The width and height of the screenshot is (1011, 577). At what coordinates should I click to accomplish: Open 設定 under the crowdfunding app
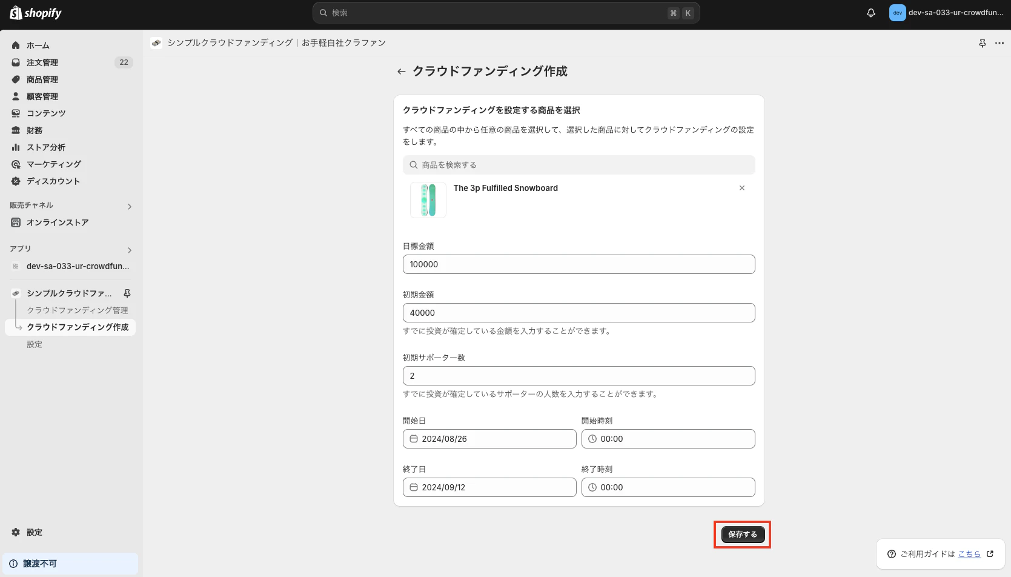click(x=35, y=344)
